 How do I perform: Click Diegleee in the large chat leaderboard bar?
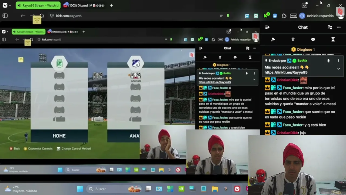pyautogui.click(x=305, y=49)
